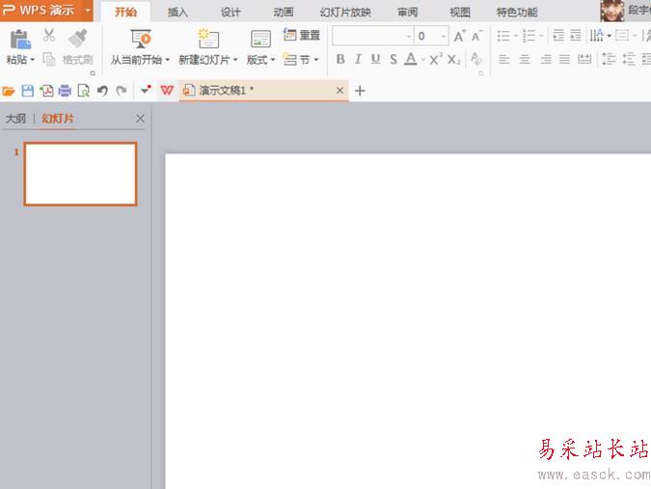
Task: Click the Open folder icon
Action: [x=9, y=91]
